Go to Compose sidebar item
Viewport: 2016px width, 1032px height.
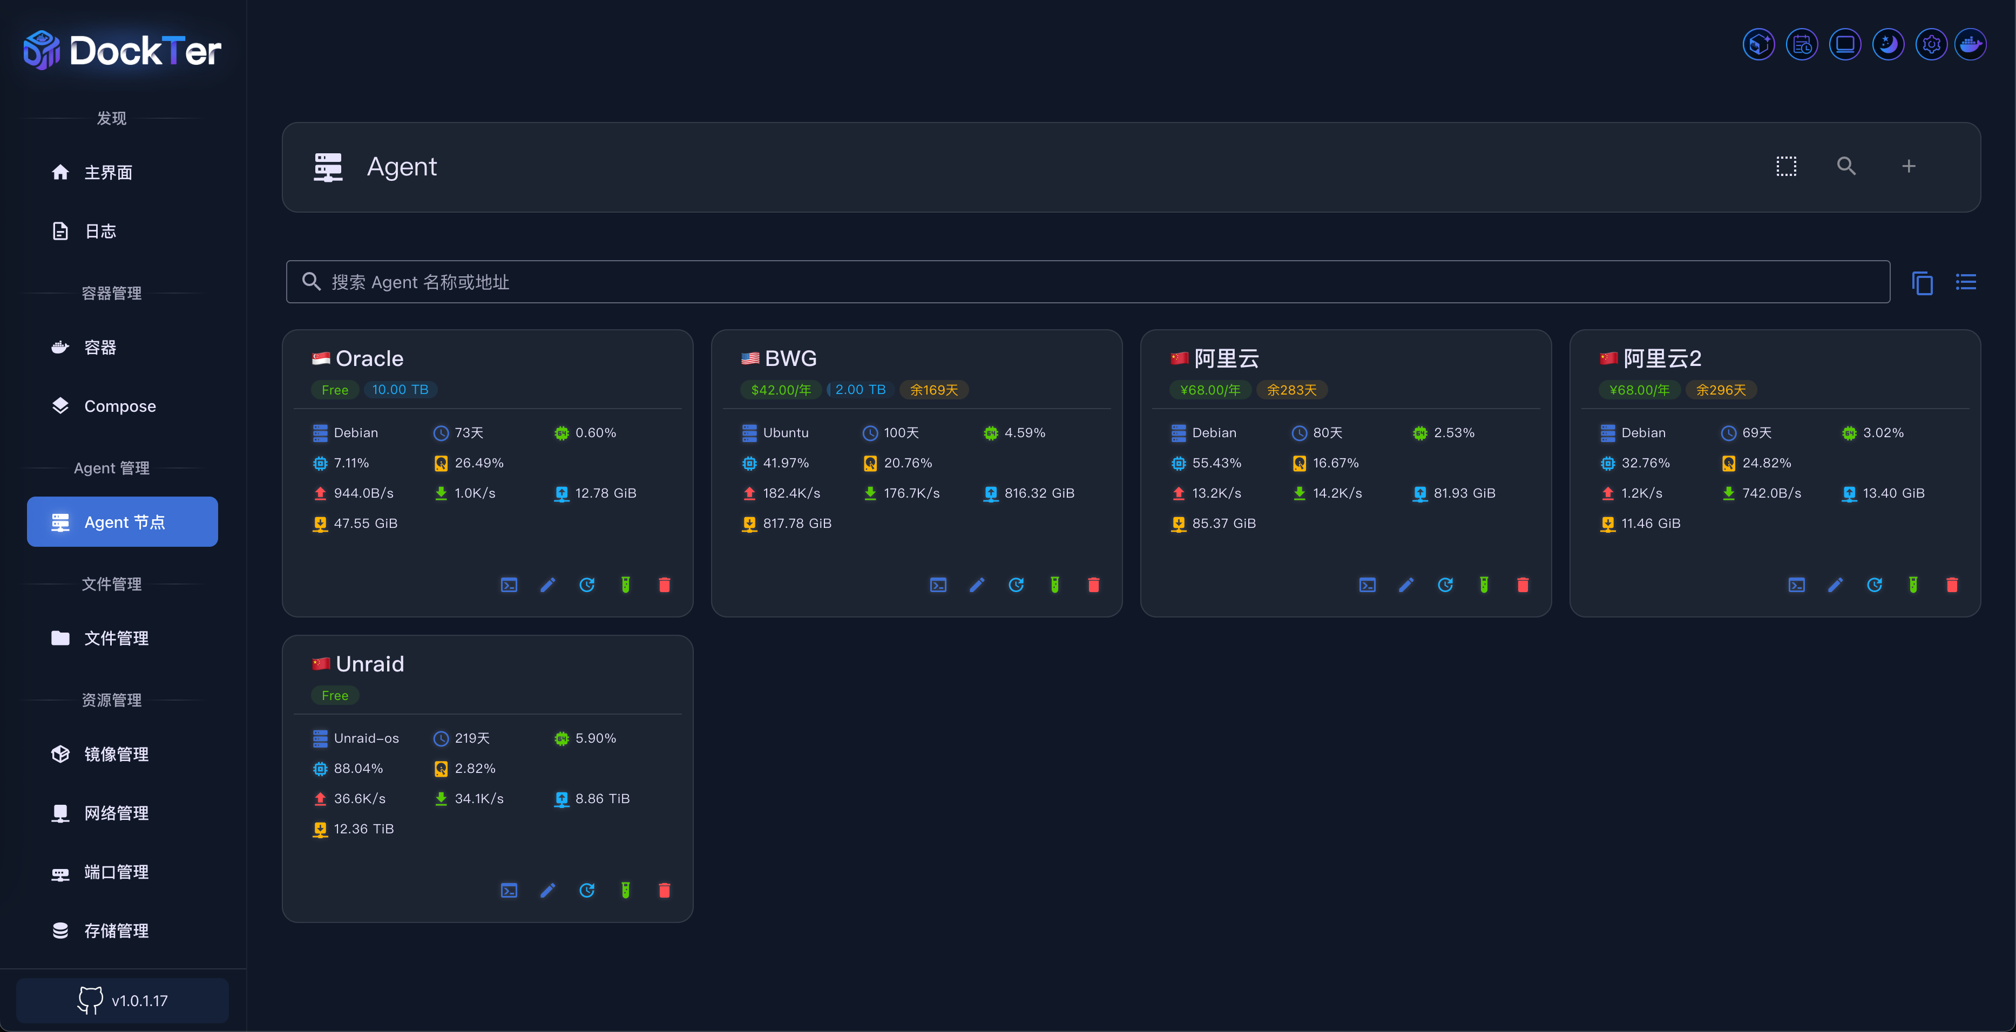pyautogui.click(x=120, y=406)
